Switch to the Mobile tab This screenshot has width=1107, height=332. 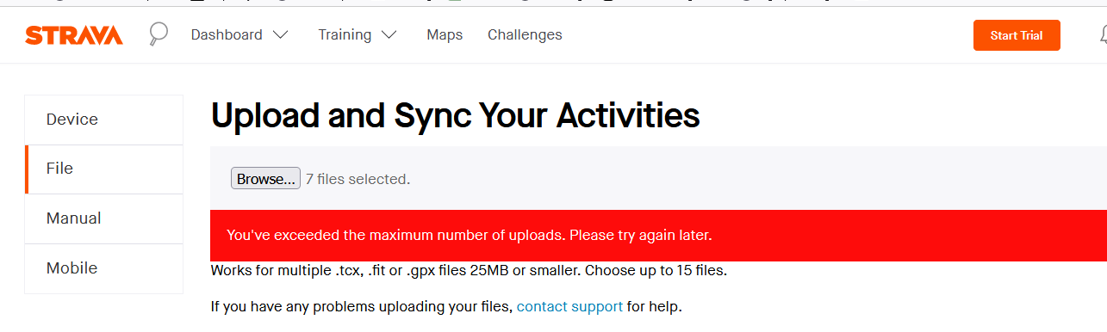click(104, 268)
